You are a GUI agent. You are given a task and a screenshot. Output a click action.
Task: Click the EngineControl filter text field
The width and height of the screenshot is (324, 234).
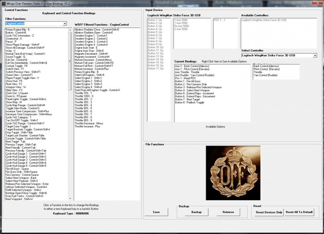pyautogui.click(x=34, y=24)
